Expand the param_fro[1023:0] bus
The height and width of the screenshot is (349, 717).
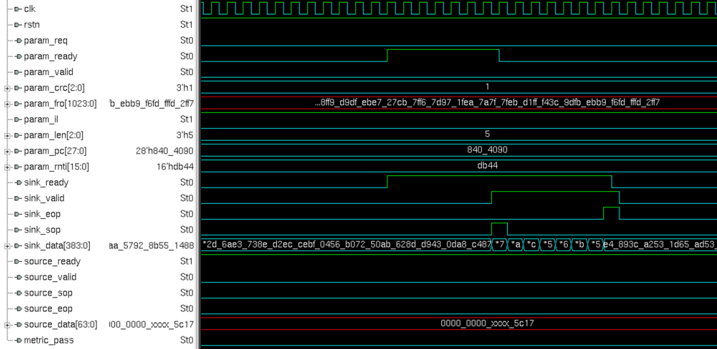pos(6,104)
